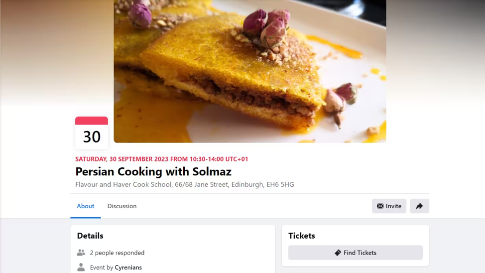Click the people responded group icon
Image resolution: width=485 pixels, height=273 pixels.
click(x=81, y=253)
